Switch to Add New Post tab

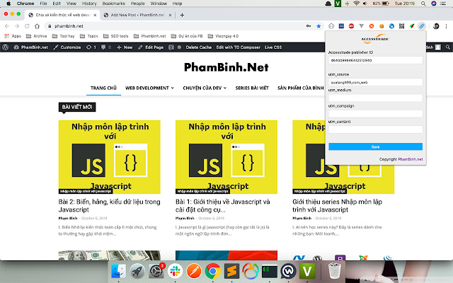137,15
